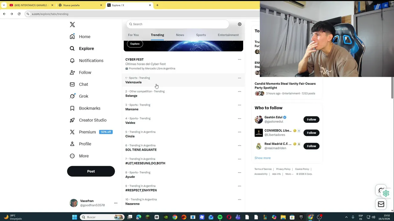
Task: Open Chat envelope item in sidebar
Action: [x=79, y=84]
